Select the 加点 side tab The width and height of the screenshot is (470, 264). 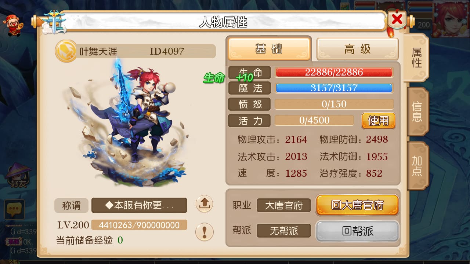click(x=417, y=166)
